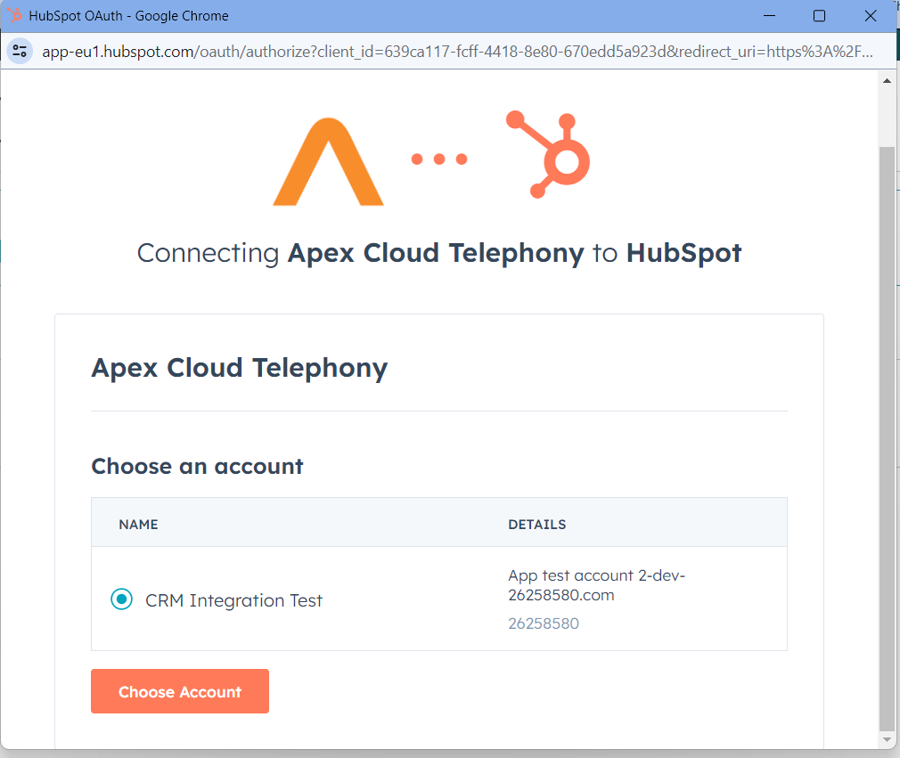900x758 pixels.
Task: Maximize the HubSpot OAuth window
Action: pyautogui.click(x=819, y=15)
